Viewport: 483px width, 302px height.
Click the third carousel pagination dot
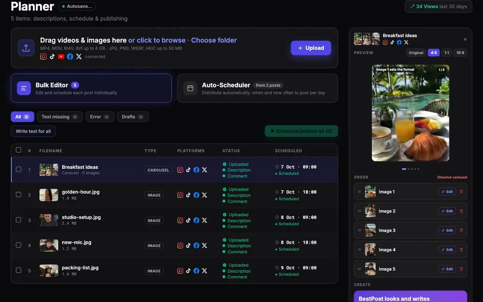(x=411, y=169)
